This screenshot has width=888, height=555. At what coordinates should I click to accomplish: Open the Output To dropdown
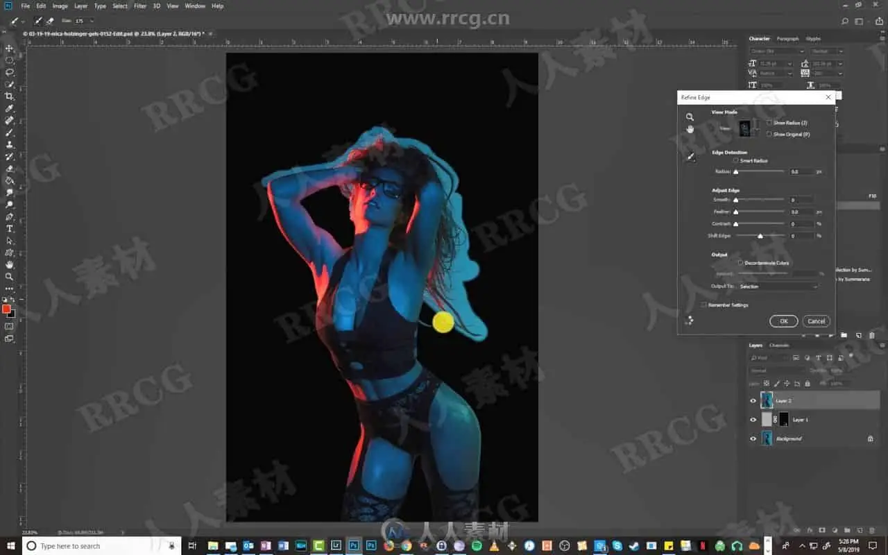click(x=778, y=287)
